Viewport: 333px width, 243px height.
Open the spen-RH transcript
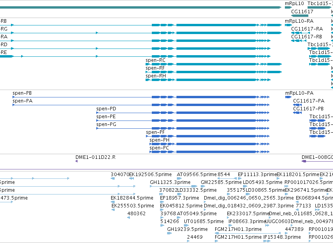coord(156,76)
